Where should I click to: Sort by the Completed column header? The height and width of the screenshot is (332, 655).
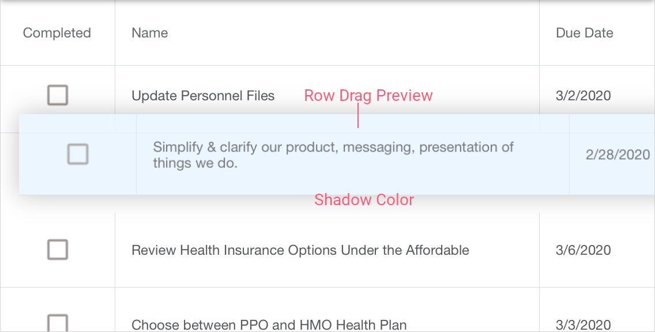point(57,33)
